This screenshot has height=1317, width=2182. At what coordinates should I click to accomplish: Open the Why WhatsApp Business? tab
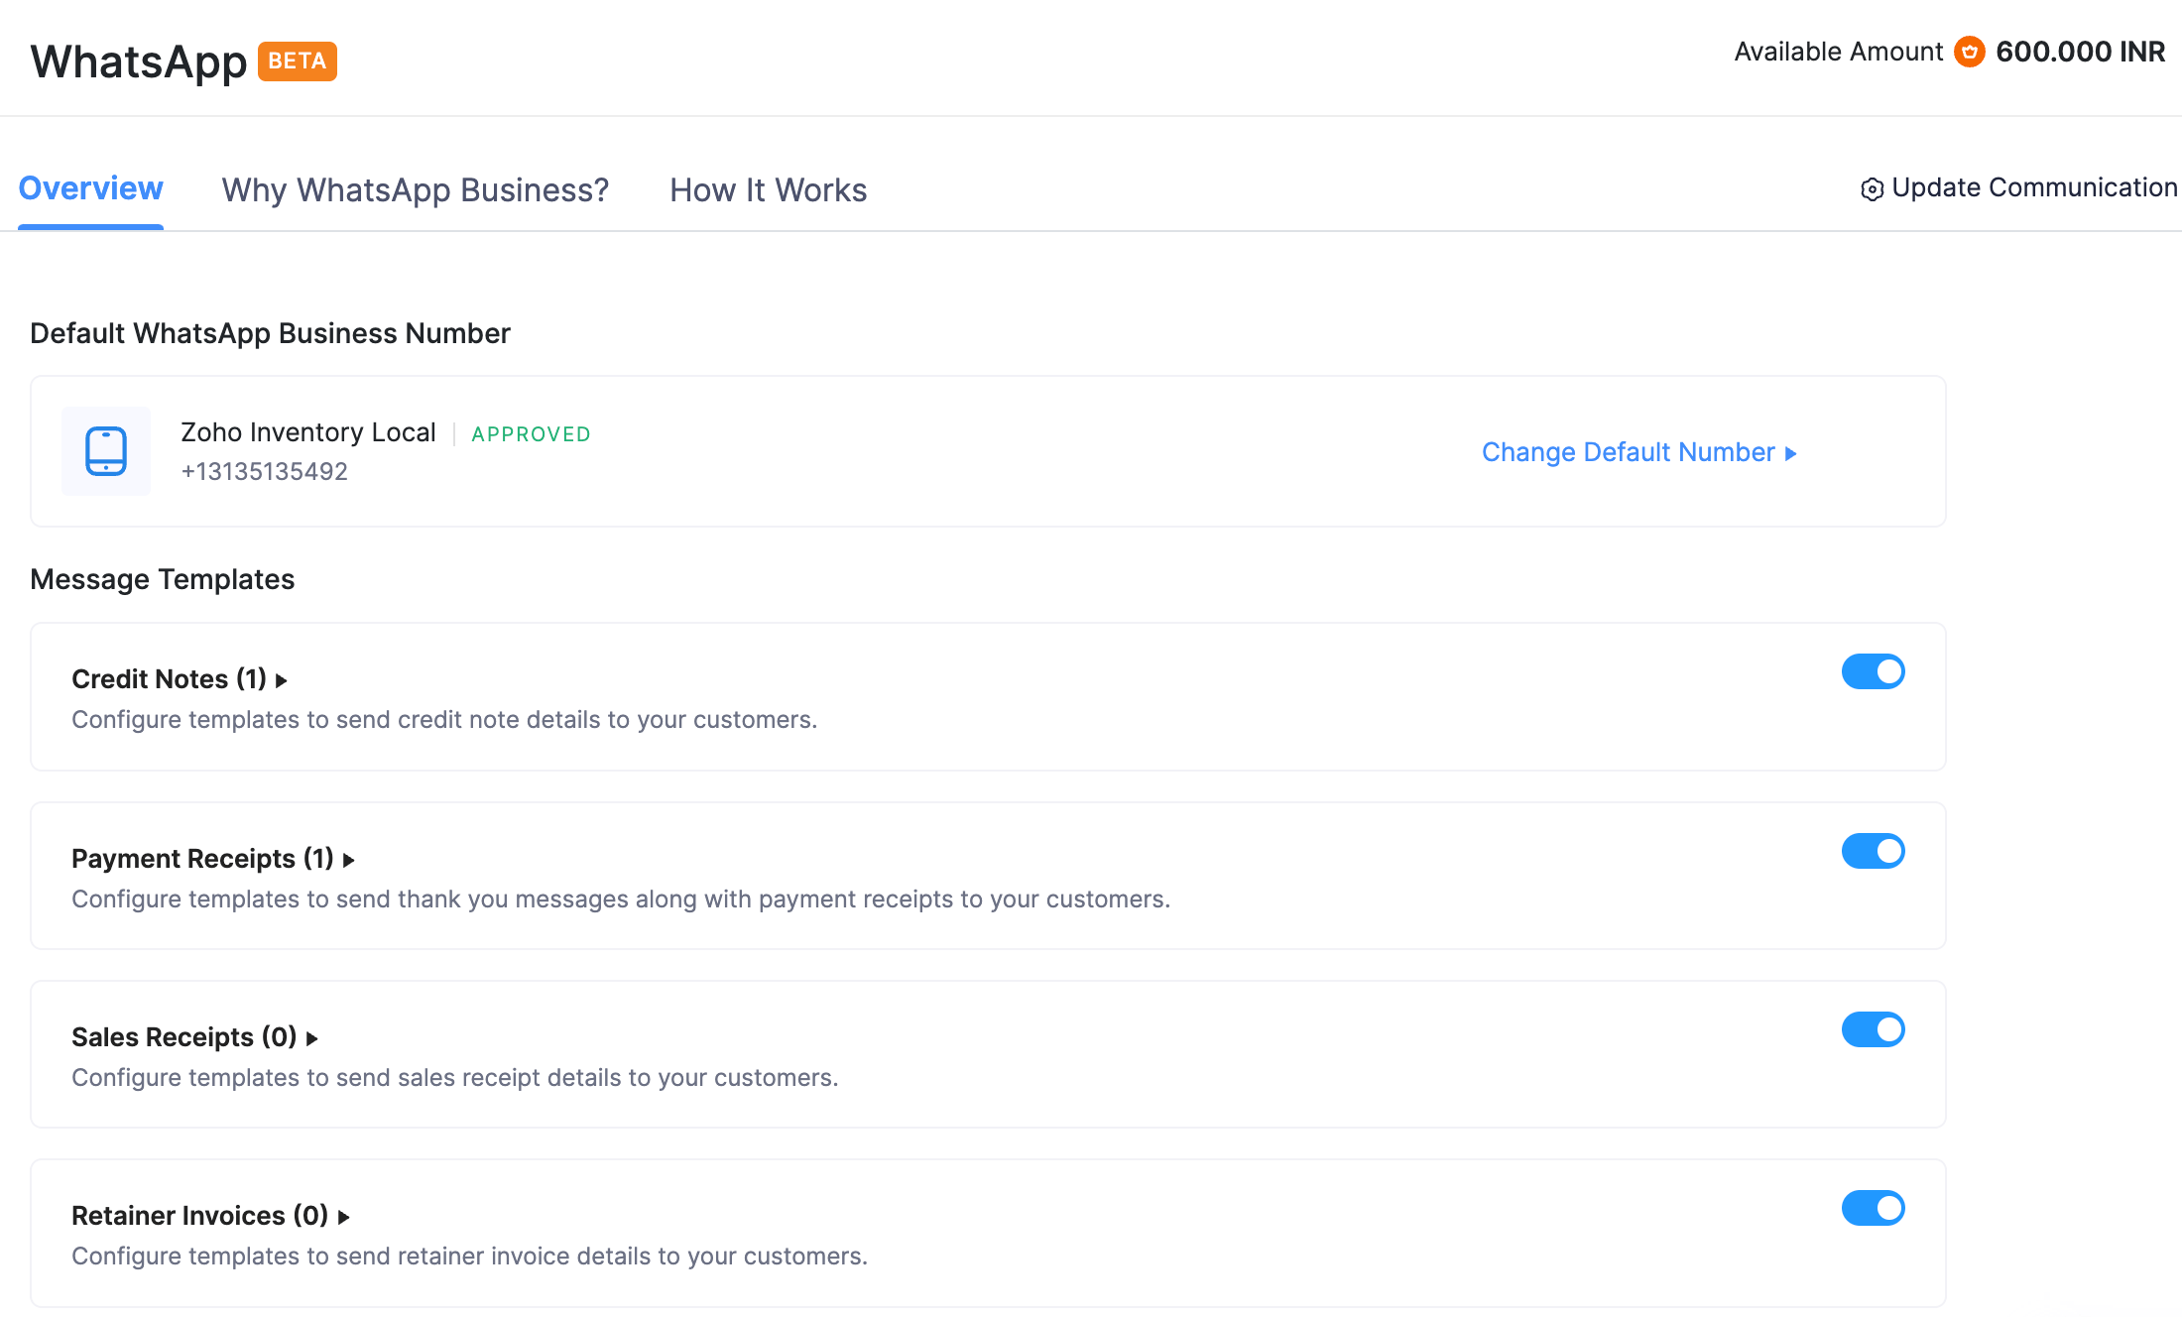click(416, 189)
